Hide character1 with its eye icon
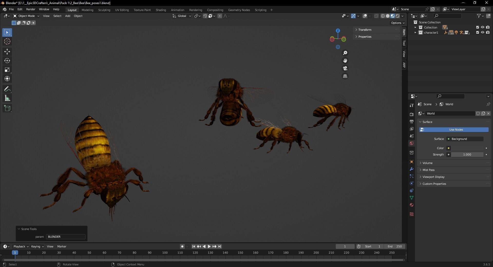Screen dimensions: 493x267 [483, 32]
